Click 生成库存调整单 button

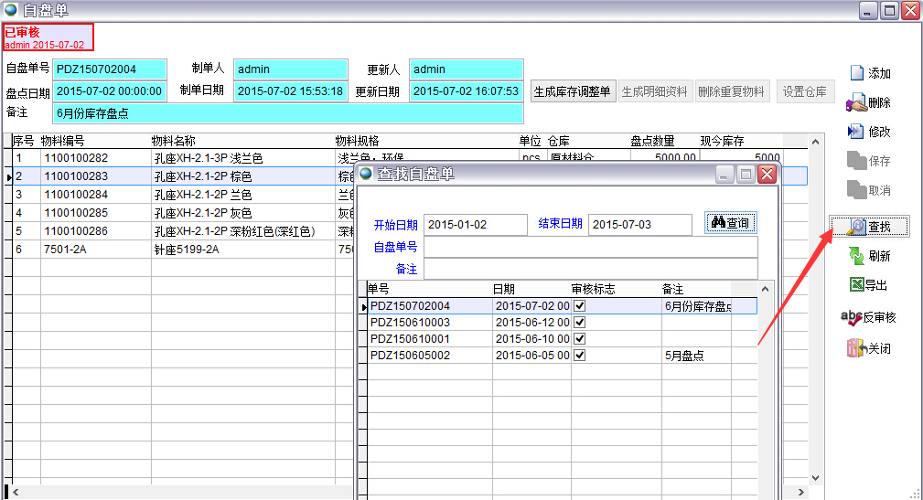[x=573, y=91]
